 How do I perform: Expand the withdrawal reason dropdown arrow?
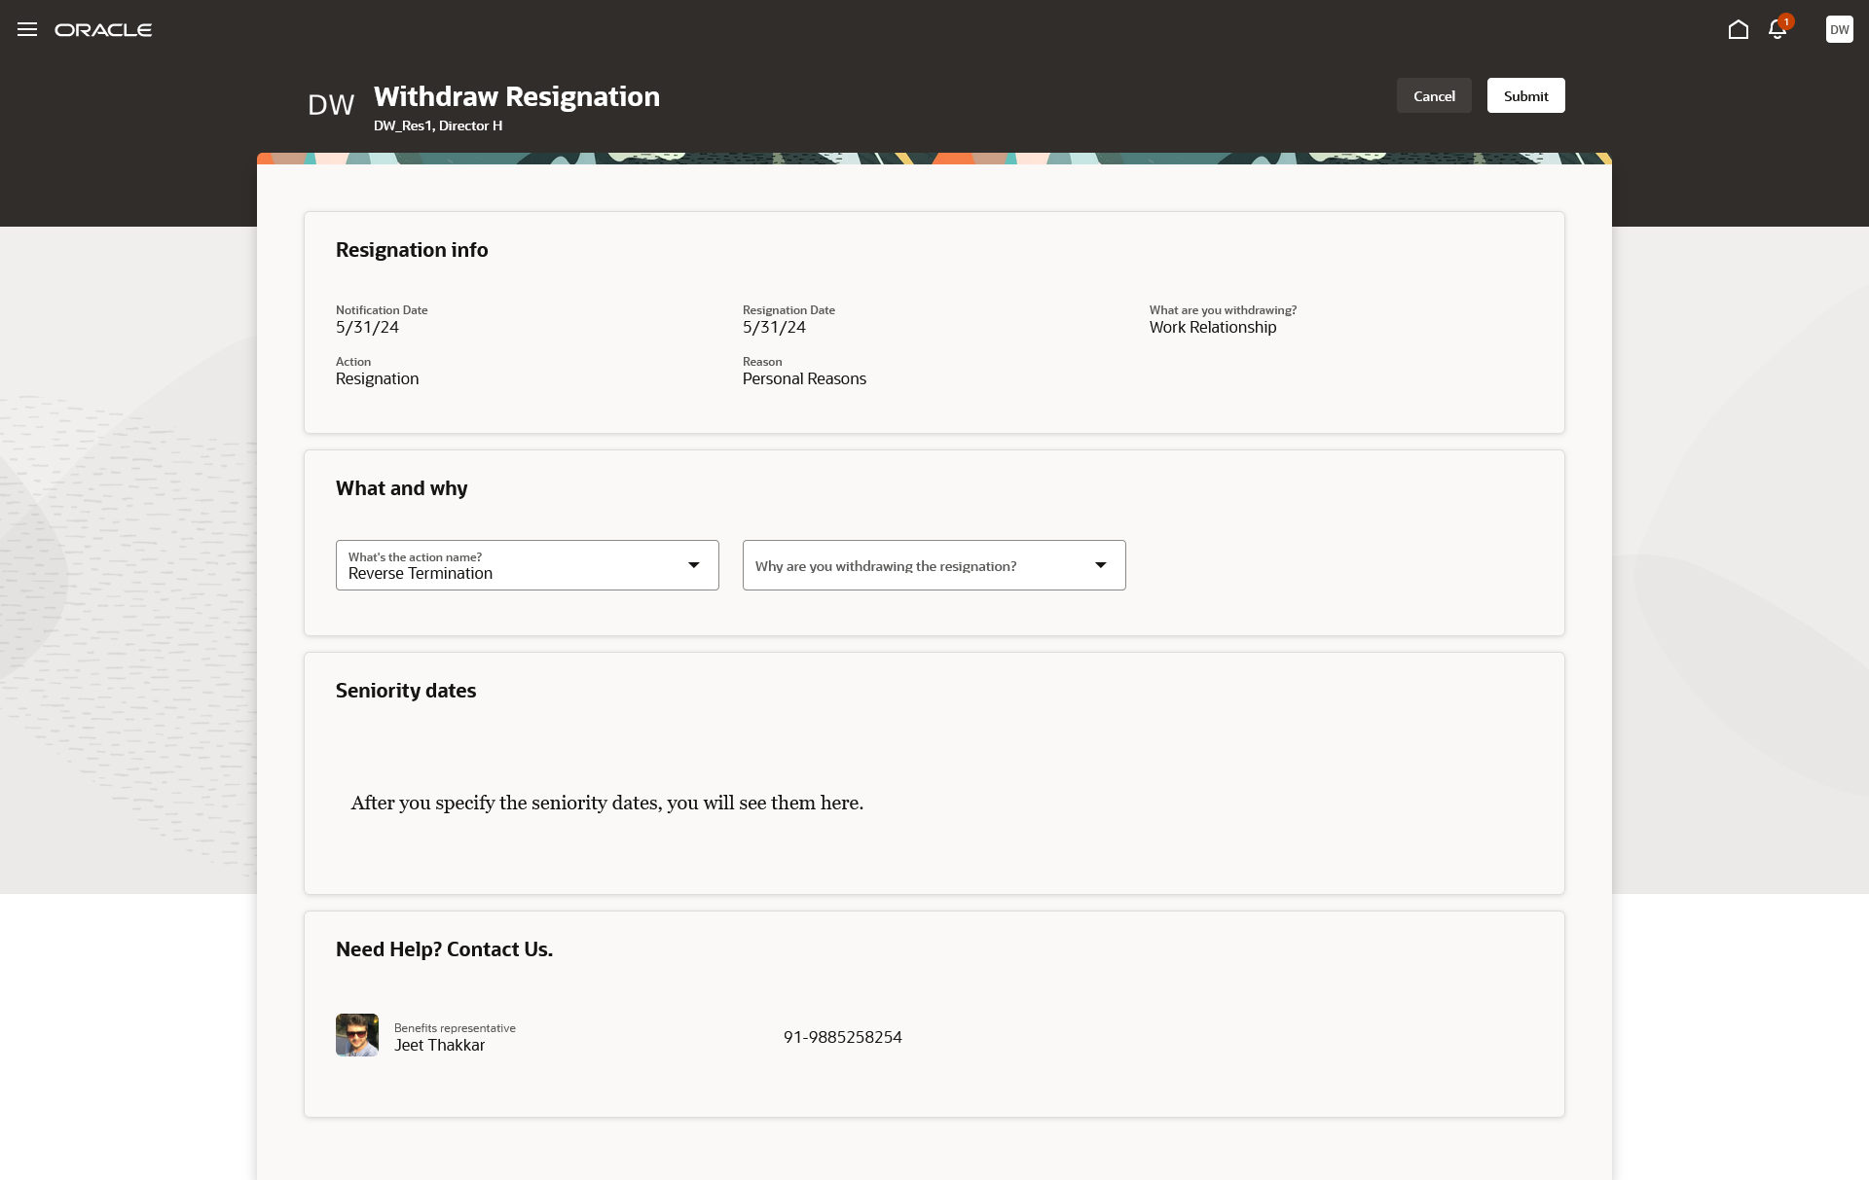(1101, 565)
